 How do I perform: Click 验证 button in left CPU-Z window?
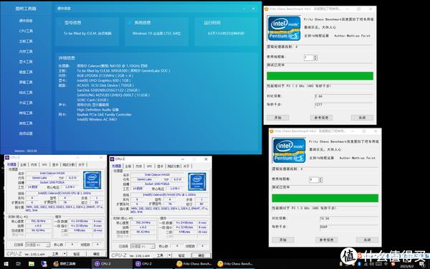[x=76, y=254]
